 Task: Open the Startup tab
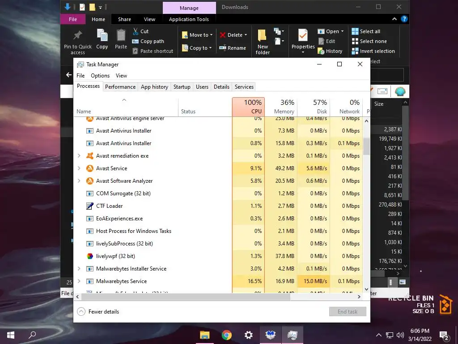[x=182, y=87]
